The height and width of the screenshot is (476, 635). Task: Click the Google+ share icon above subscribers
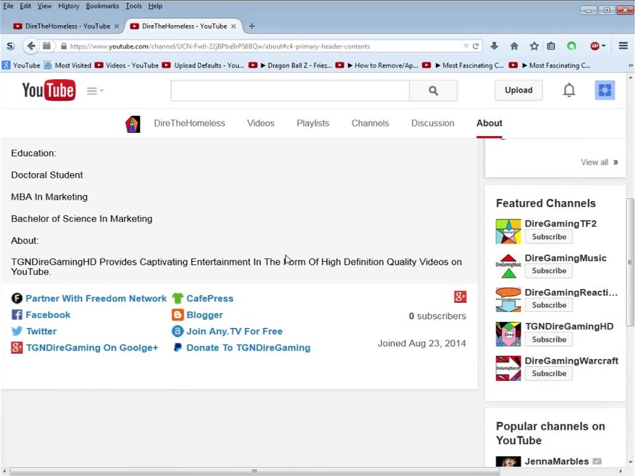[x=460, y=297]
